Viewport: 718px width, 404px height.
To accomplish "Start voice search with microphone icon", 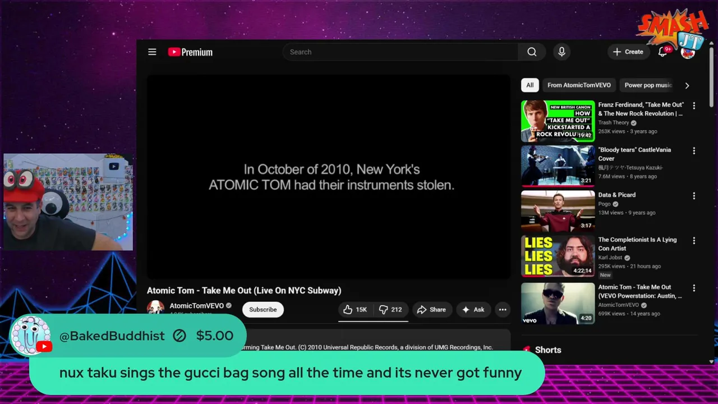I will [561, 52].
